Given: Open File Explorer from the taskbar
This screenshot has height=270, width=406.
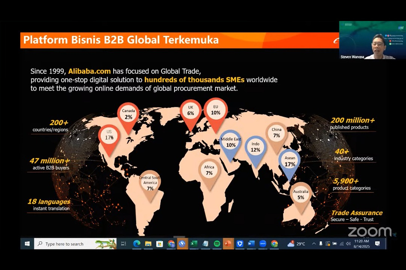Looking at the screenshot, I should pyautogui.click(x=148, y=244).
